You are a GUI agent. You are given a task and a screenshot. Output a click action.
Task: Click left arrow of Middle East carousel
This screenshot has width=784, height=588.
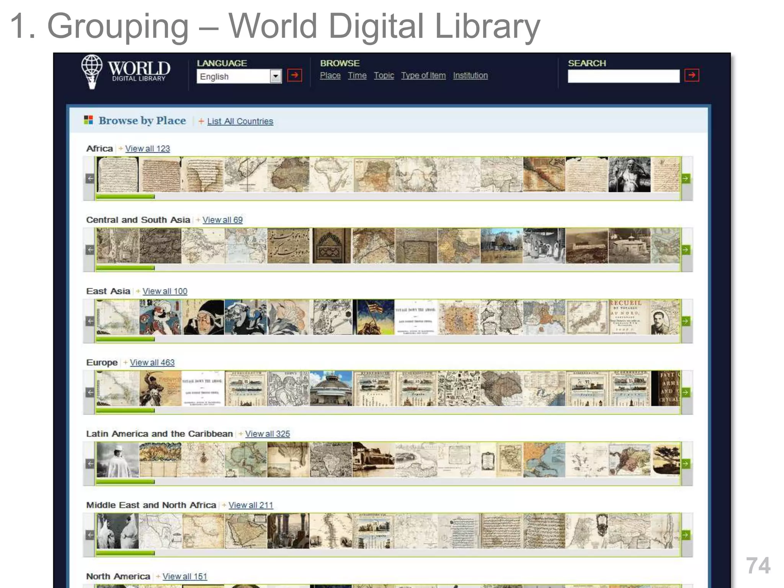click(x=90, y=535)
